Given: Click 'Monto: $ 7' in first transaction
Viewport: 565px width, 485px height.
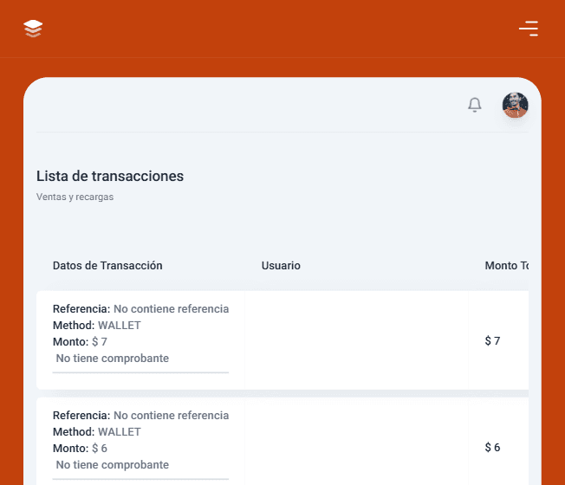Looking at the screenshot, I should pos(80,341).
